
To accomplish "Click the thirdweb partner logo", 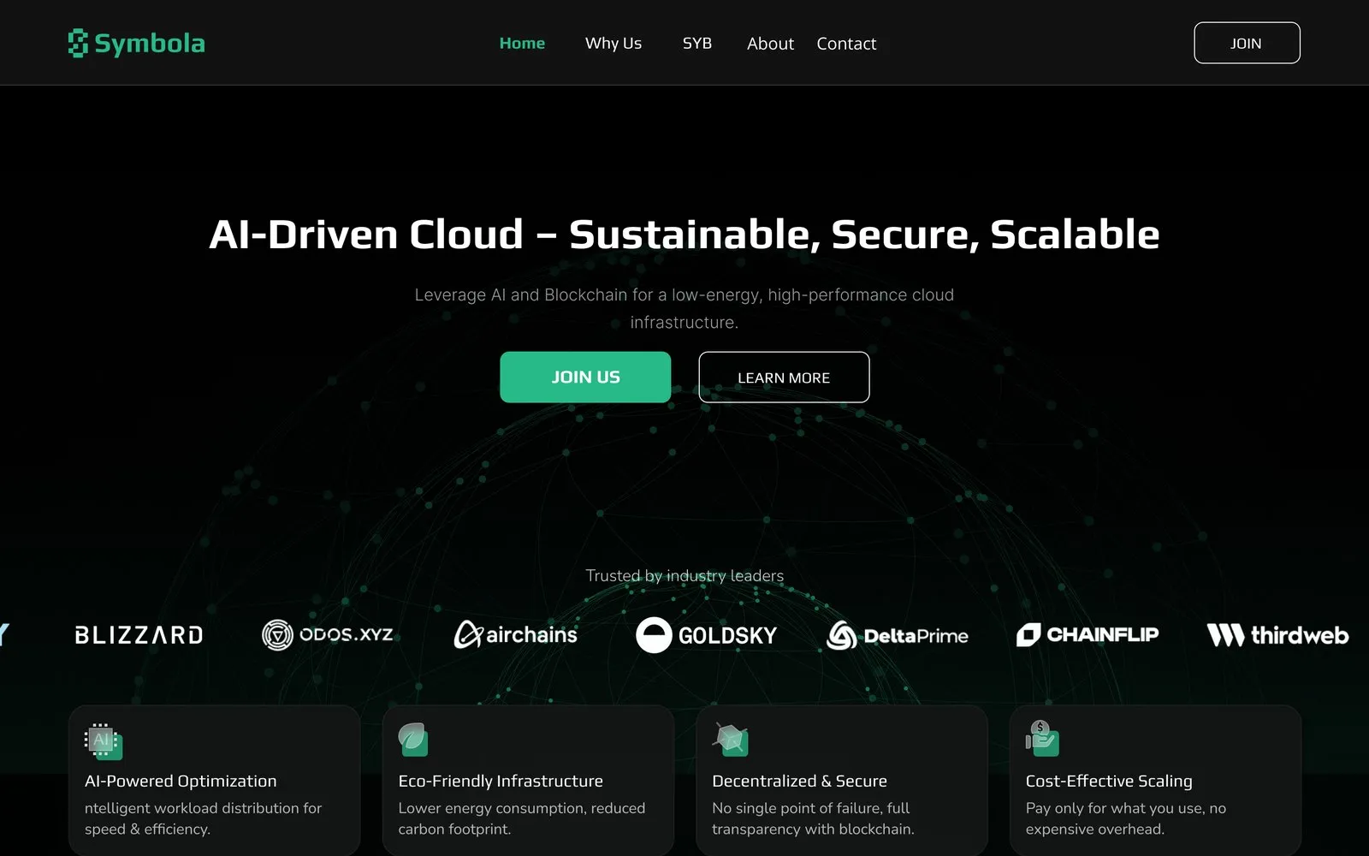I will pos(1277,635).
